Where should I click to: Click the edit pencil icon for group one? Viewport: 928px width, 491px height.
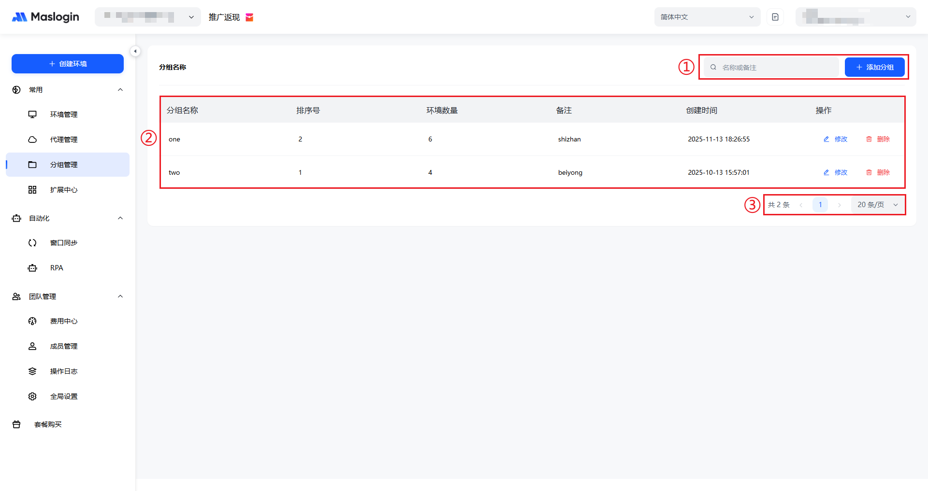[x=826, y=139]
